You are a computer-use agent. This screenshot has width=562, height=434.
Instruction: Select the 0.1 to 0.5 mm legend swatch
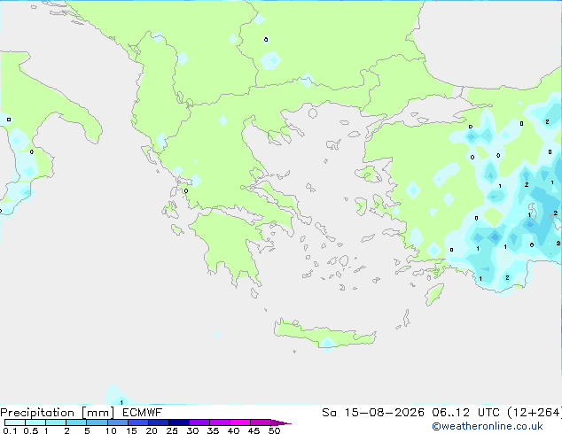[15, 422]
